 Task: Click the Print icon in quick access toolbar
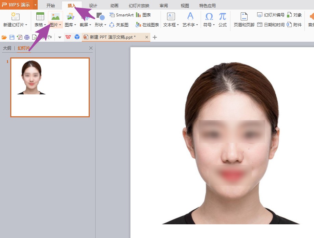click(27, 37)
